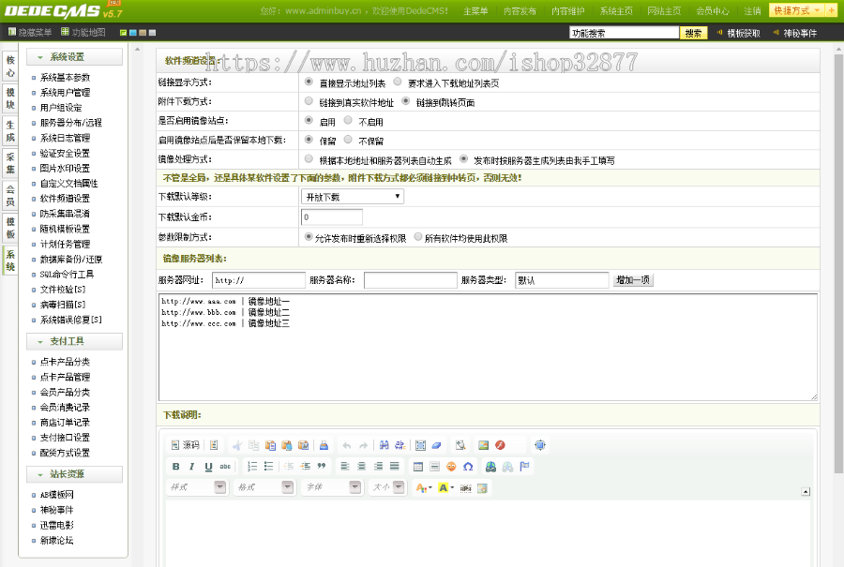Insert Flash via red Flash icon
The image size is (844, 567).
point(500,445)
